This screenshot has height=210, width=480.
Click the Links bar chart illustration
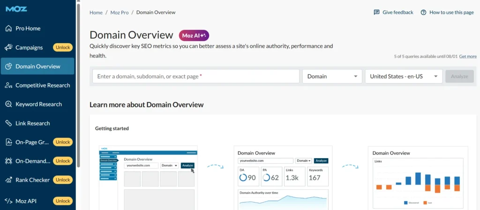pyautogui.click(x=418, y=178)
